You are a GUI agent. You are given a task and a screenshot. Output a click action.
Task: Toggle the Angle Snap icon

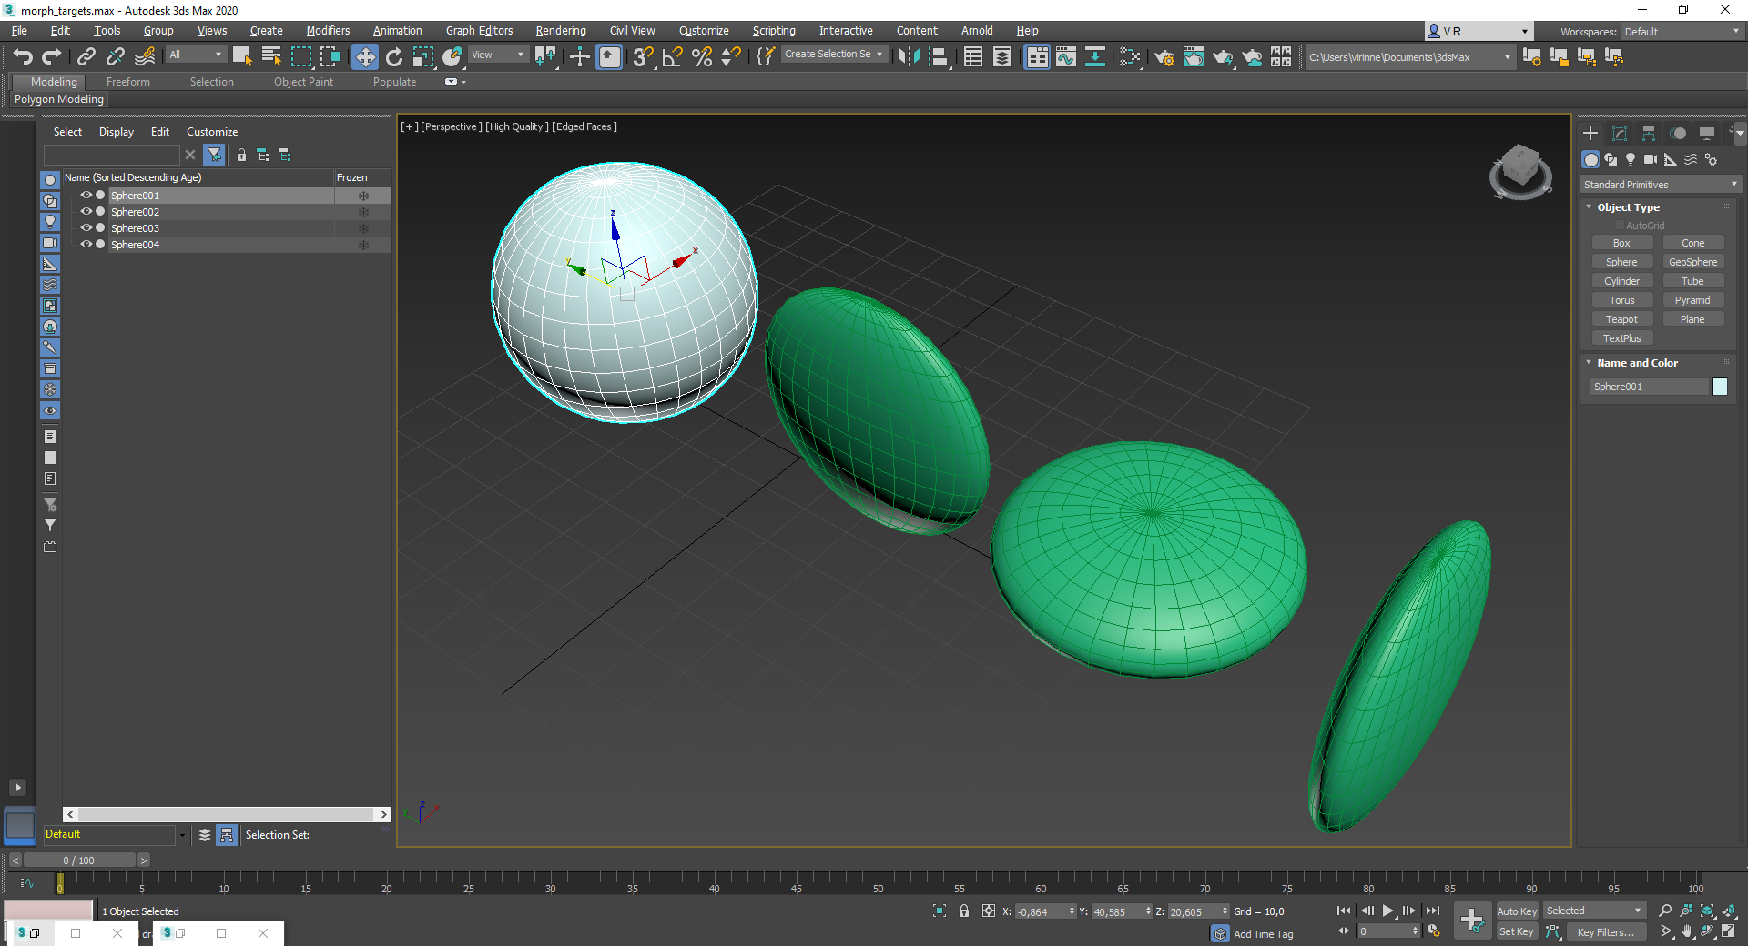[x=672, y=57]
